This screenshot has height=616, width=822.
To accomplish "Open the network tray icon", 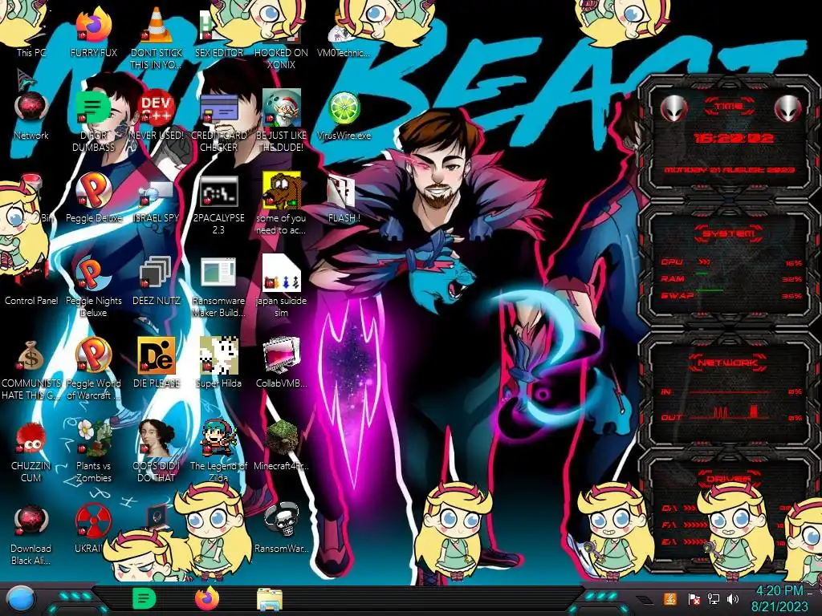I will tap(714, 598).
